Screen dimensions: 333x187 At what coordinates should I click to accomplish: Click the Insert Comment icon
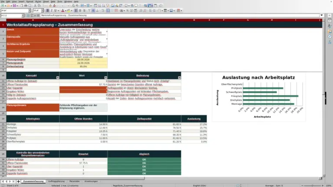136,6
